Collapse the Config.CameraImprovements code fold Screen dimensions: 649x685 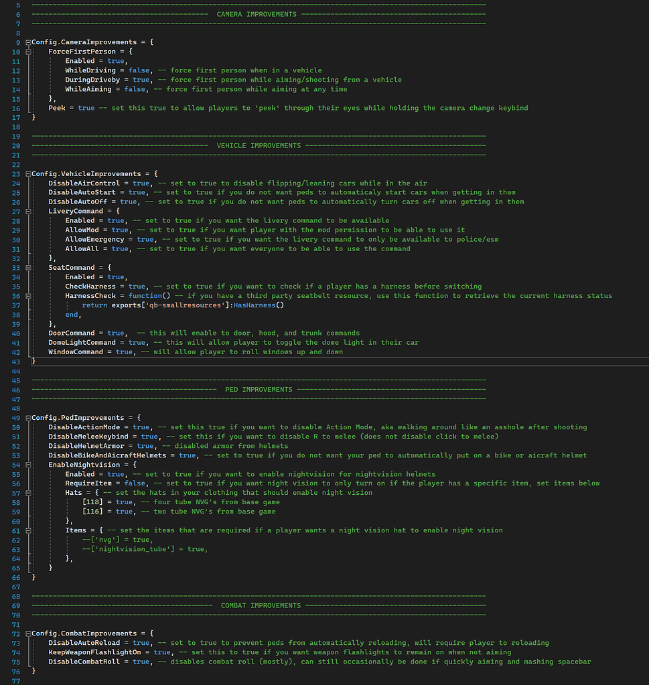27,42
